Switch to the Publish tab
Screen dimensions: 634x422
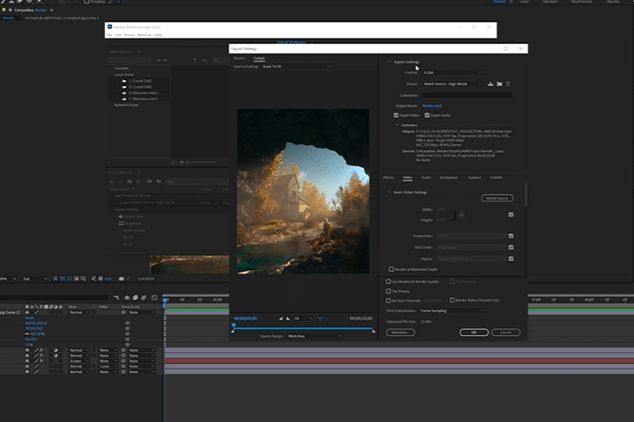496,178
